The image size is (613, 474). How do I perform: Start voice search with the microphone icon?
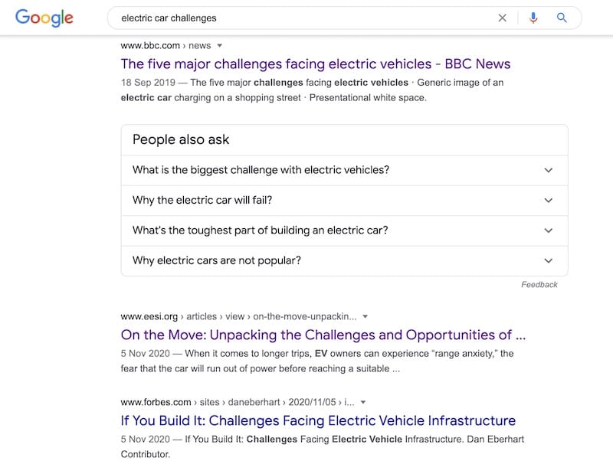(x=533, y=18)
